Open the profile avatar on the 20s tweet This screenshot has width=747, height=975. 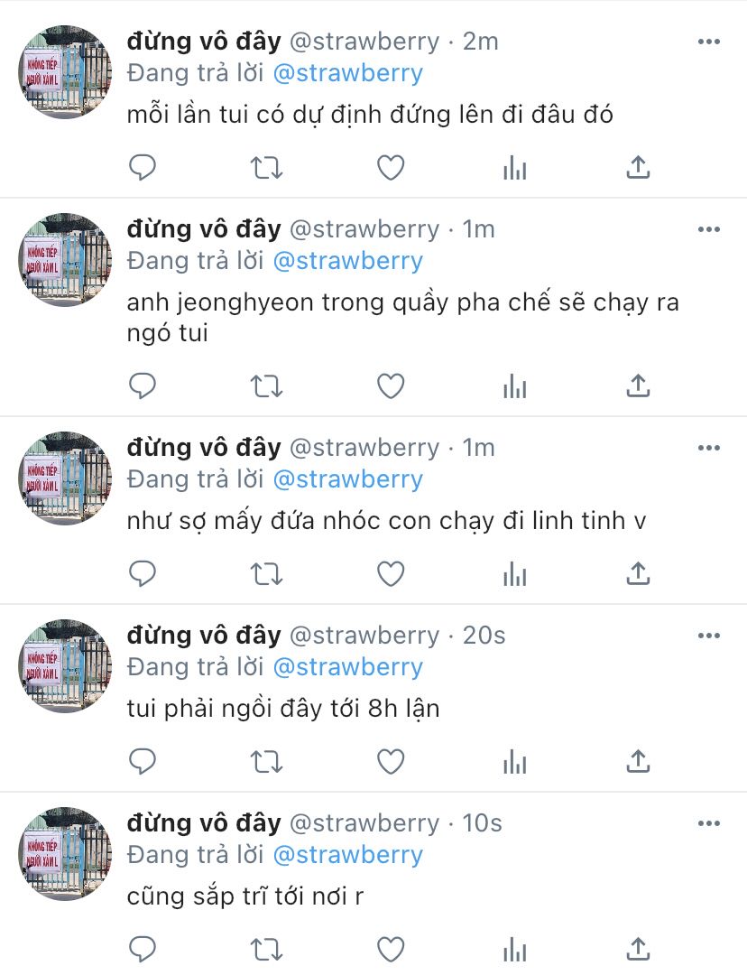click(65, 666)
